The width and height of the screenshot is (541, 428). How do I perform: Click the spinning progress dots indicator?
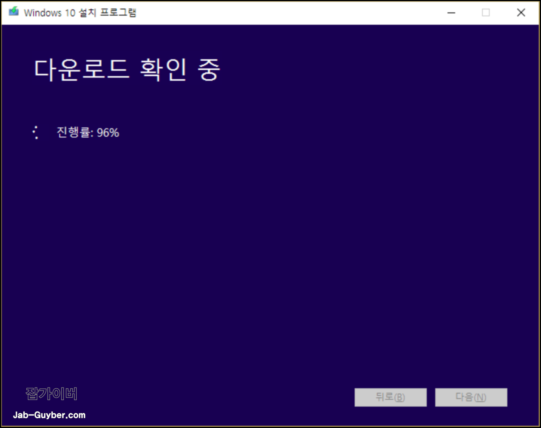pyautogui.click(x=36, y=132)
